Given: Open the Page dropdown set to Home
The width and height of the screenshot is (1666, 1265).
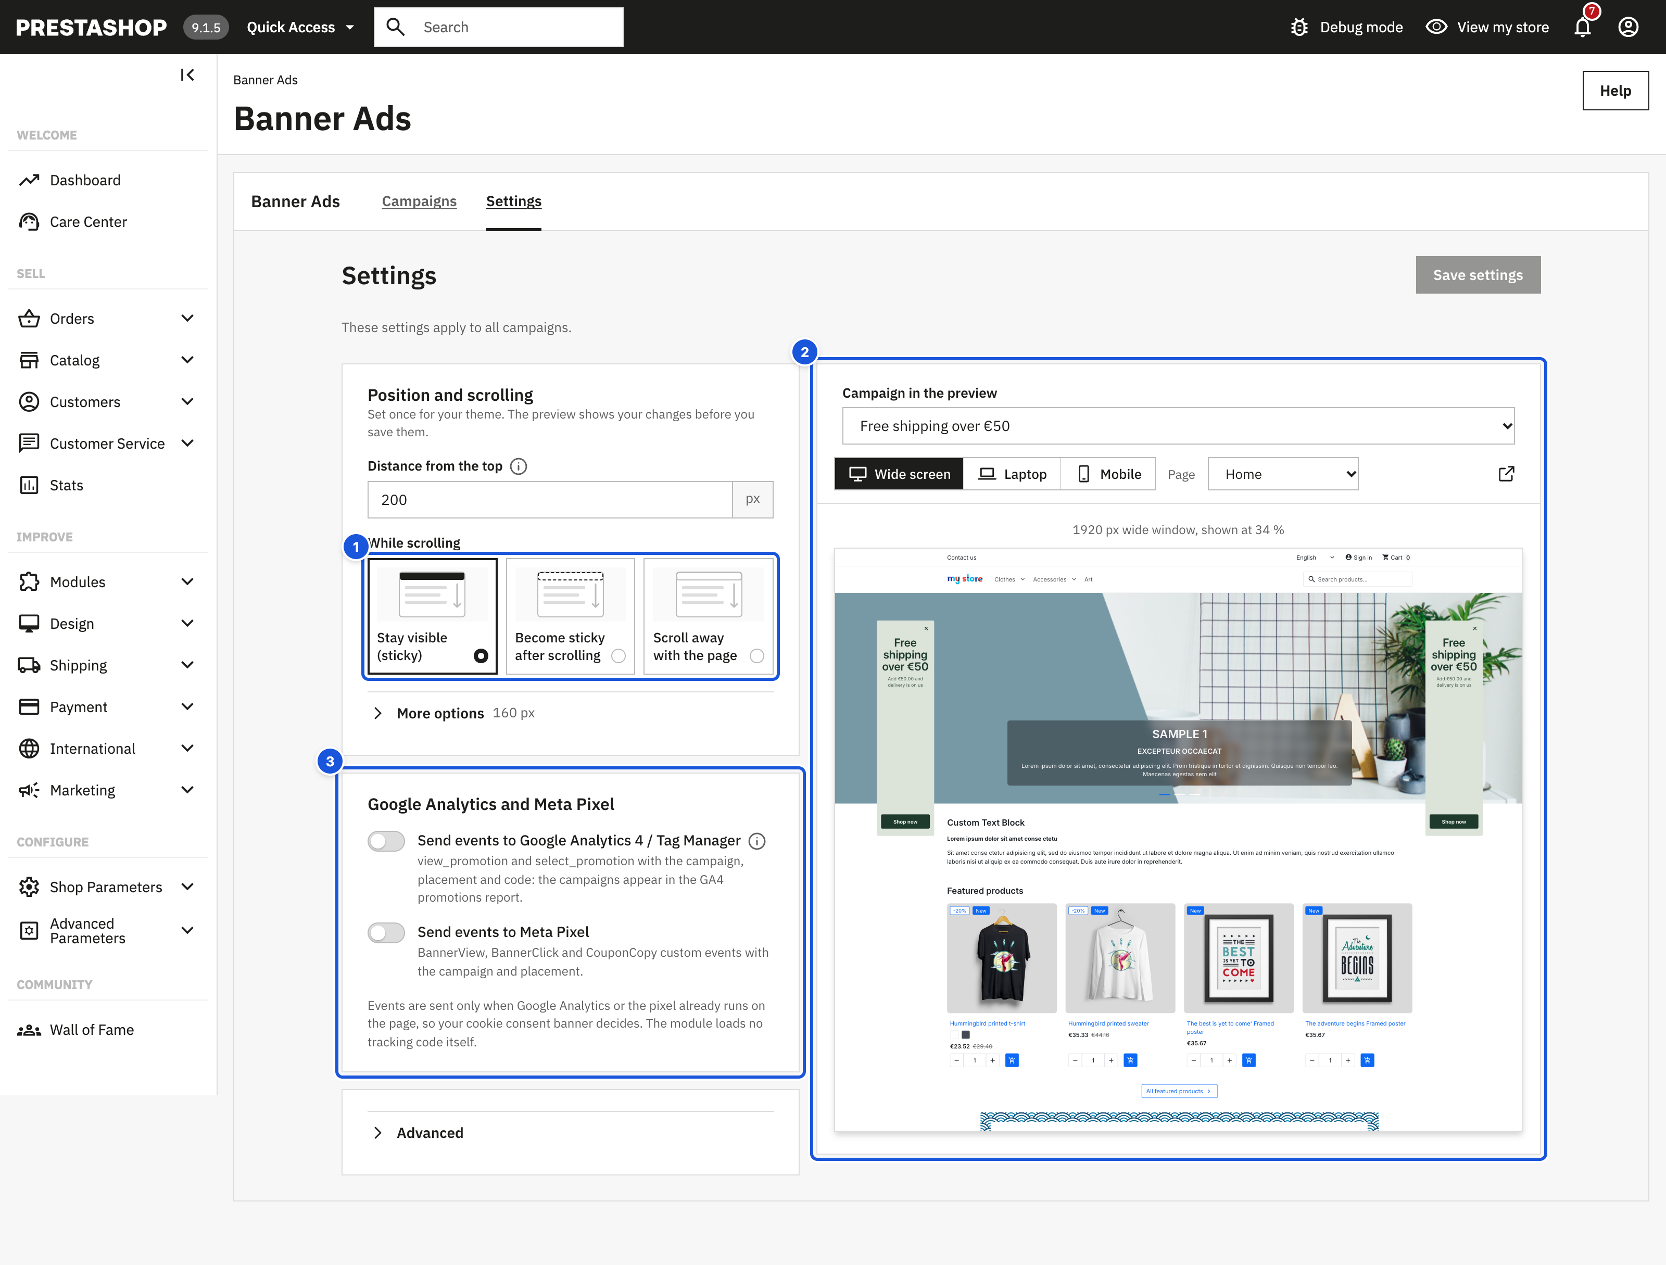Looking at the screenshot, I should click(1283, 474).
